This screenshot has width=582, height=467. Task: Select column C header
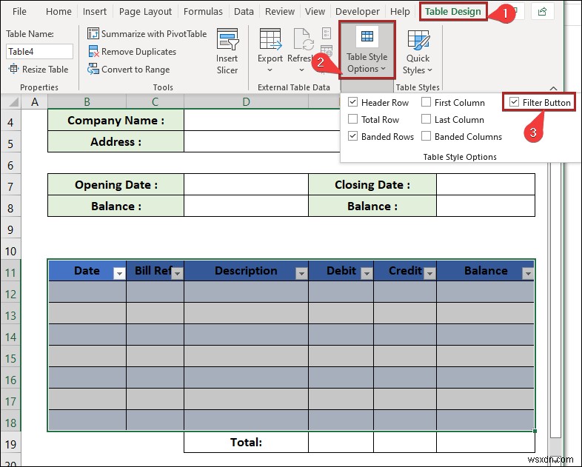155,101
